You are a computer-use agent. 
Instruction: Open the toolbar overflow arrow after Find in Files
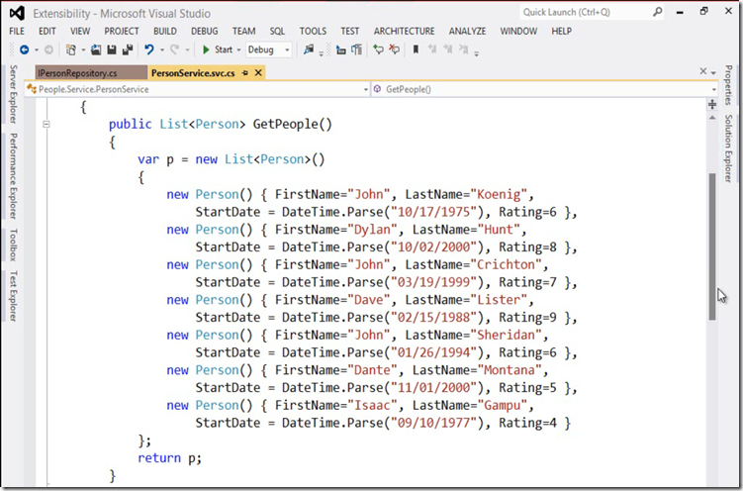tap(321, 52)
